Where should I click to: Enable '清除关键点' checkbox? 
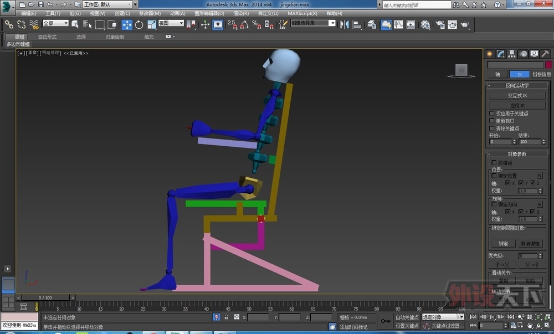[x=491, y=128]
